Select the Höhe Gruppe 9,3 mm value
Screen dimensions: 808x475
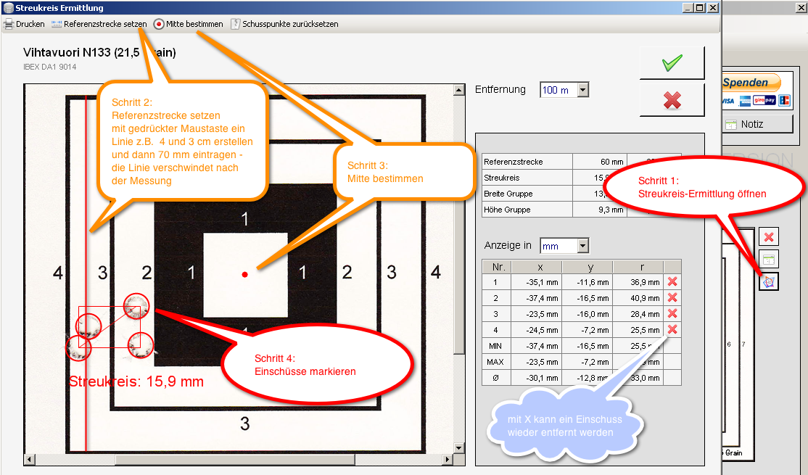pyautogui.click(x=600, y=210)
